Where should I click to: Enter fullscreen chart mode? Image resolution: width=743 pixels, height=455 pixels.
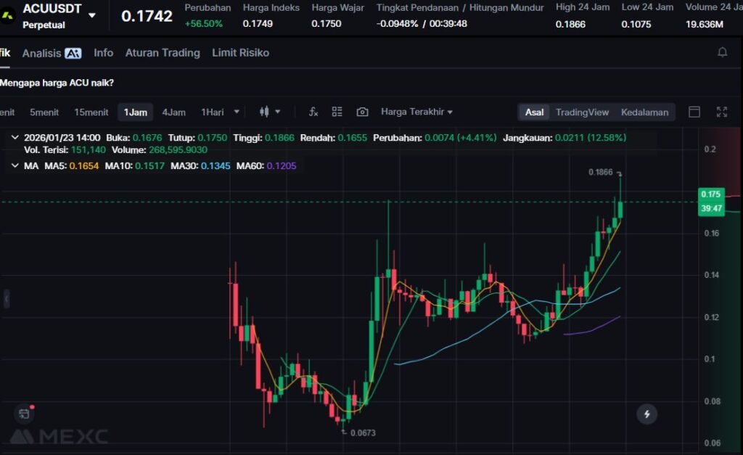pos(721,112)
